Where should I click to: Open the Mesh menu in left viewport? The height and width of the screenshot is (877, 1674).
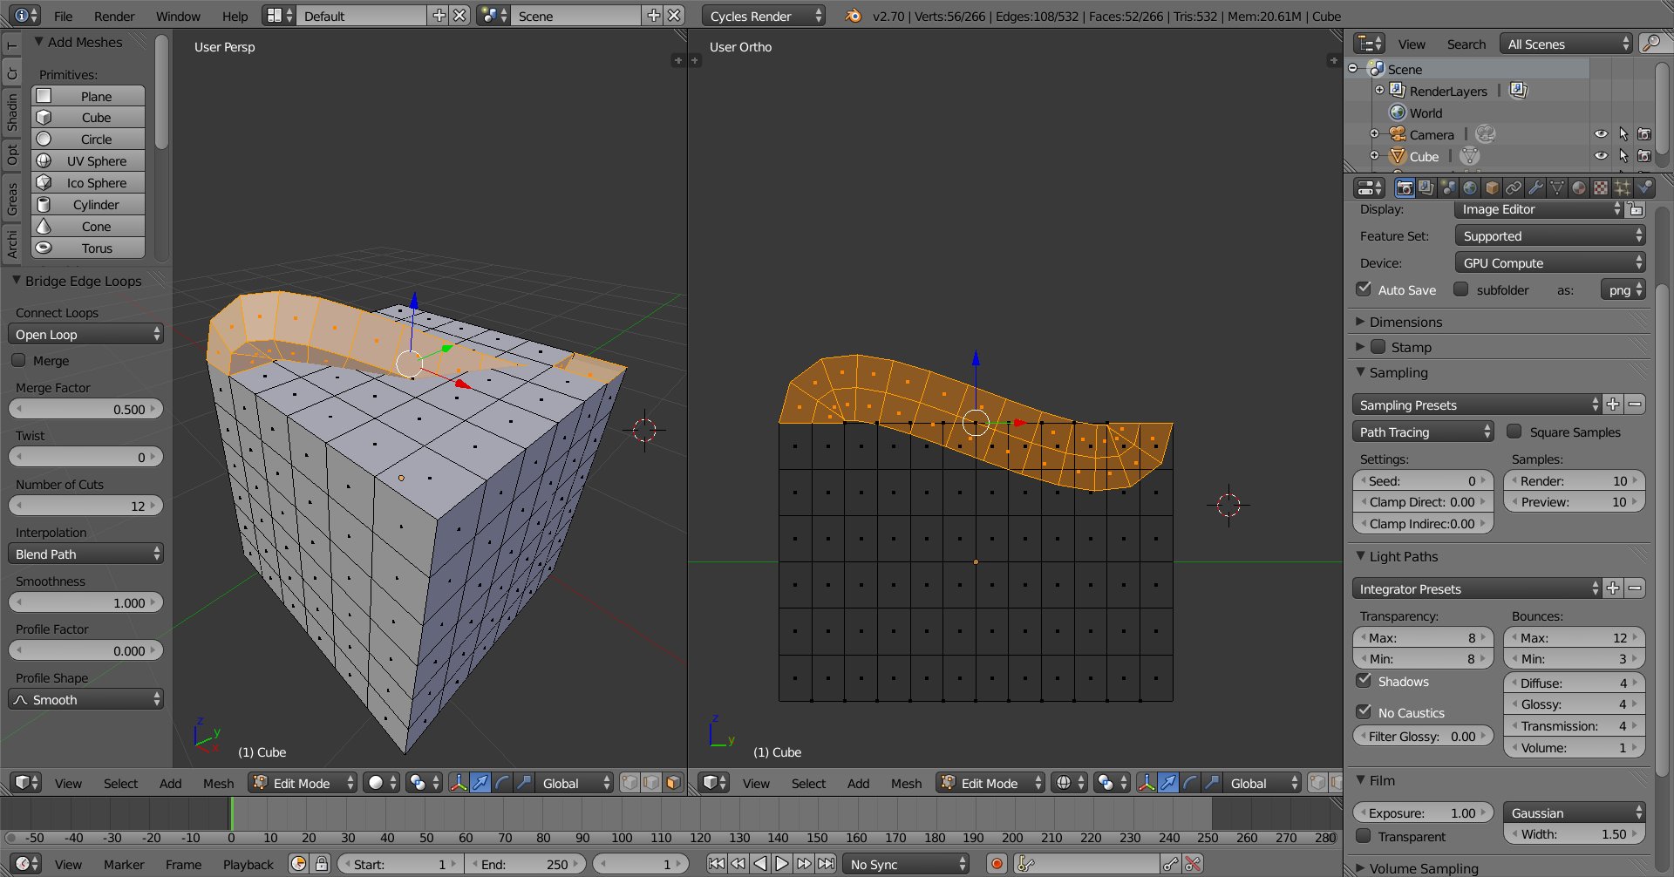(218, 784)
